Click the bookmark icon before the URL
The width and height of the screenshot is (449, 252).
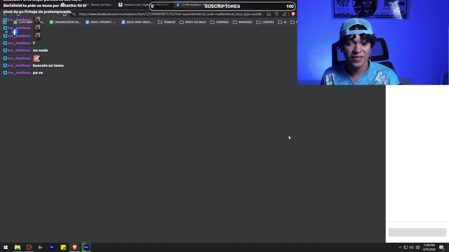tap(65, 14)
